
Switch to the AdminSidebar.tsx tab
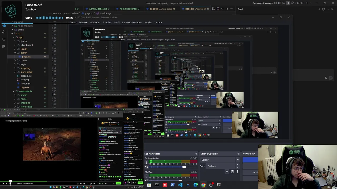[97, 9]
